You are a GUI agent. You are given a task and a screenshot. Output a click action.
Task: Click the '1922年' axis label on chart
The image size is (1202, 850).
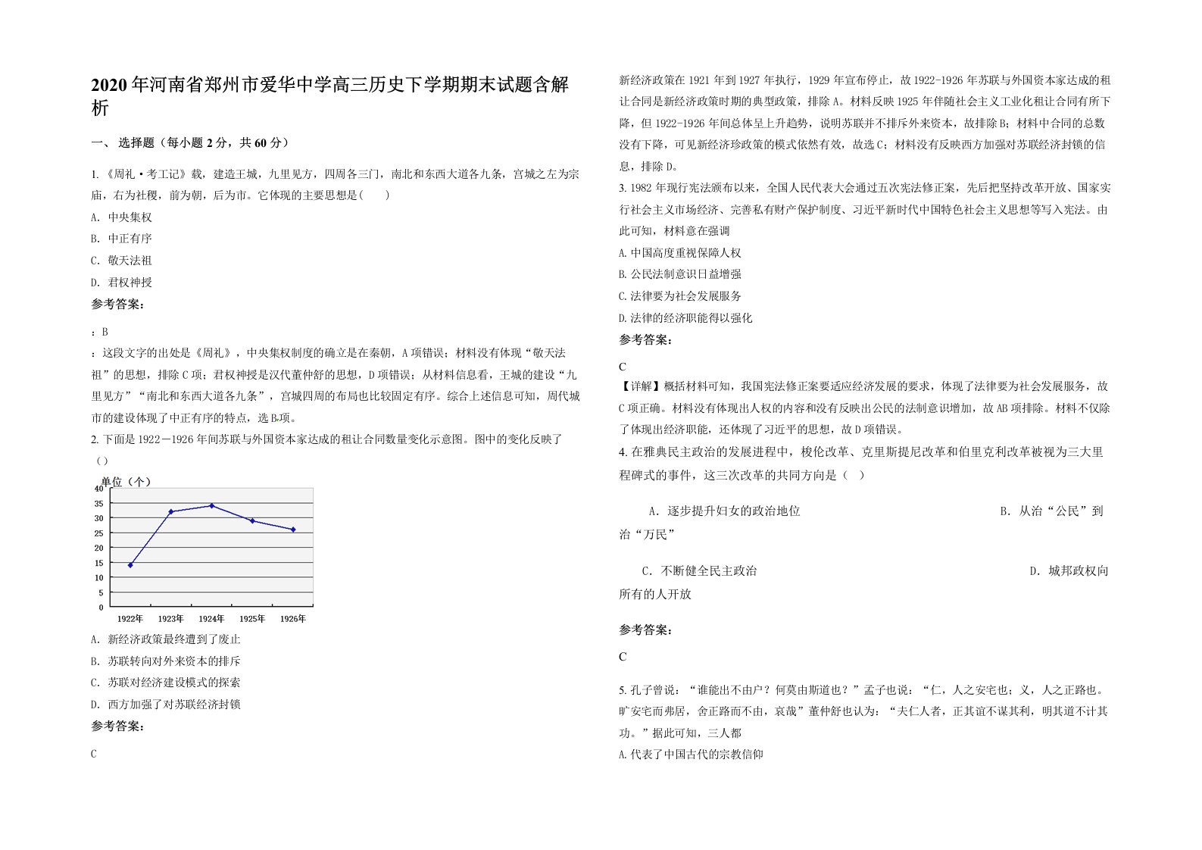point(130,618)
